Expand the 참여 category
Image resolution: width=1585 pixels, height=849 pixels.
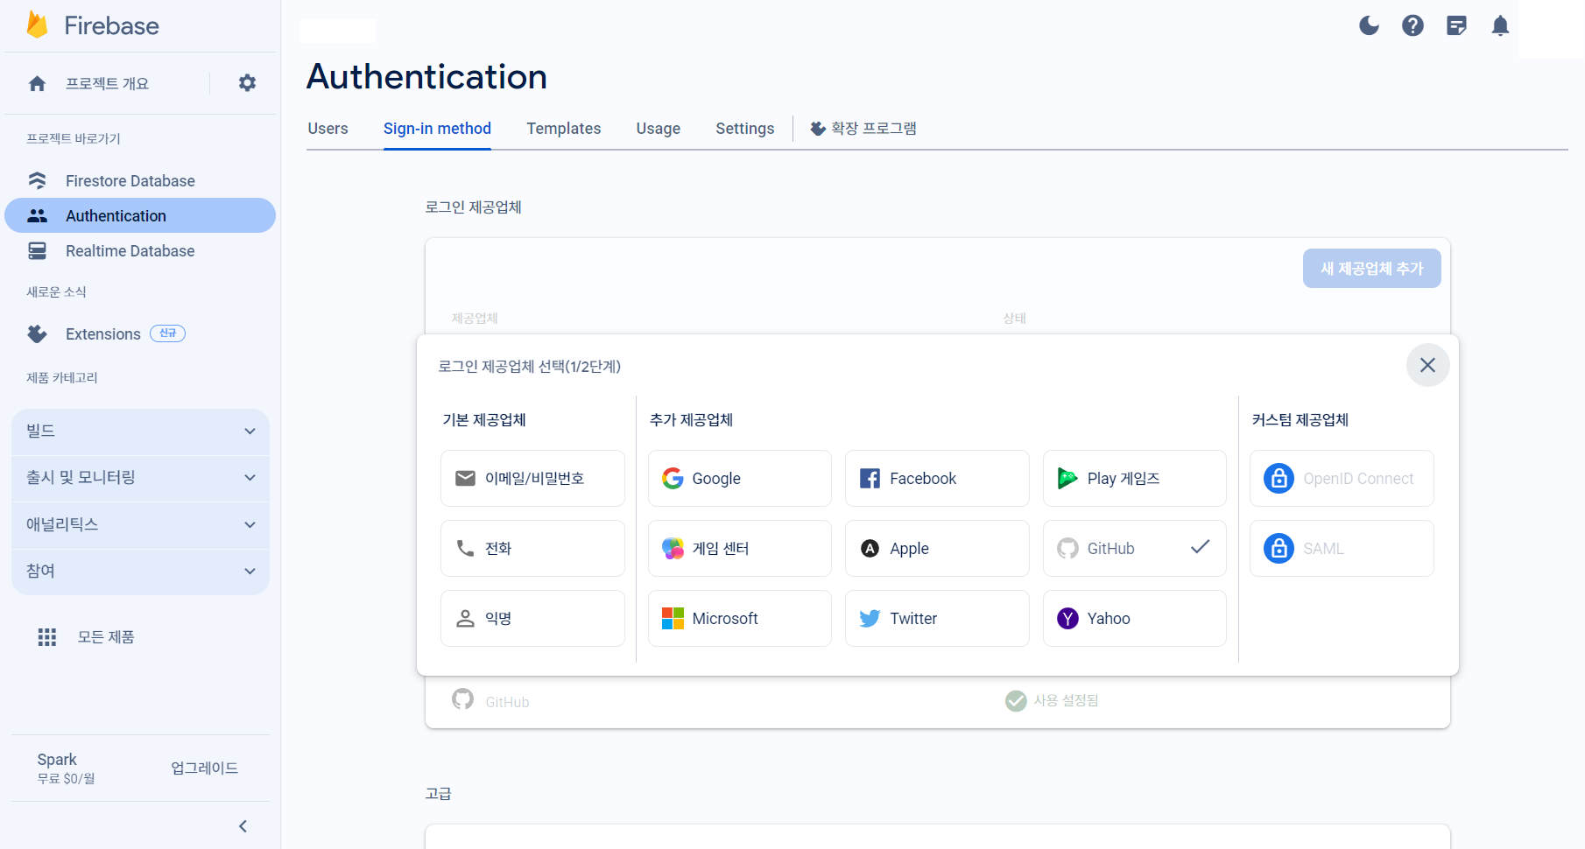pyautogui.click(x=140, y=571)
